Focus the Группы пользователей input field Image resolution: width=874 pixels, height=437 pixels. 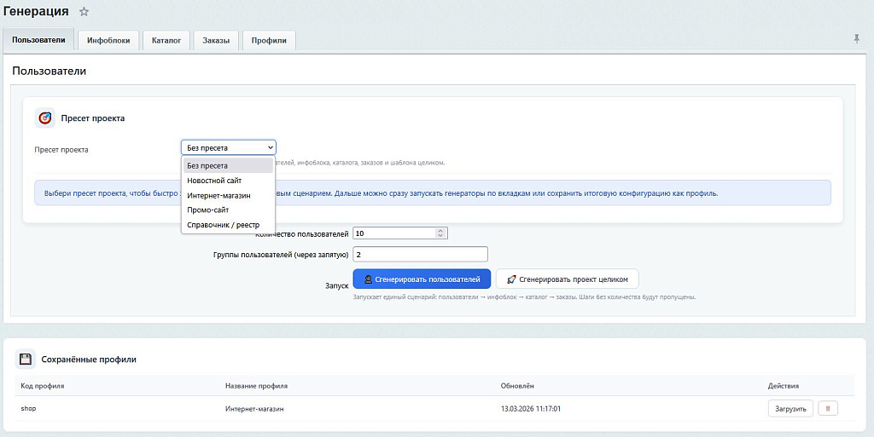coord(419,254)
